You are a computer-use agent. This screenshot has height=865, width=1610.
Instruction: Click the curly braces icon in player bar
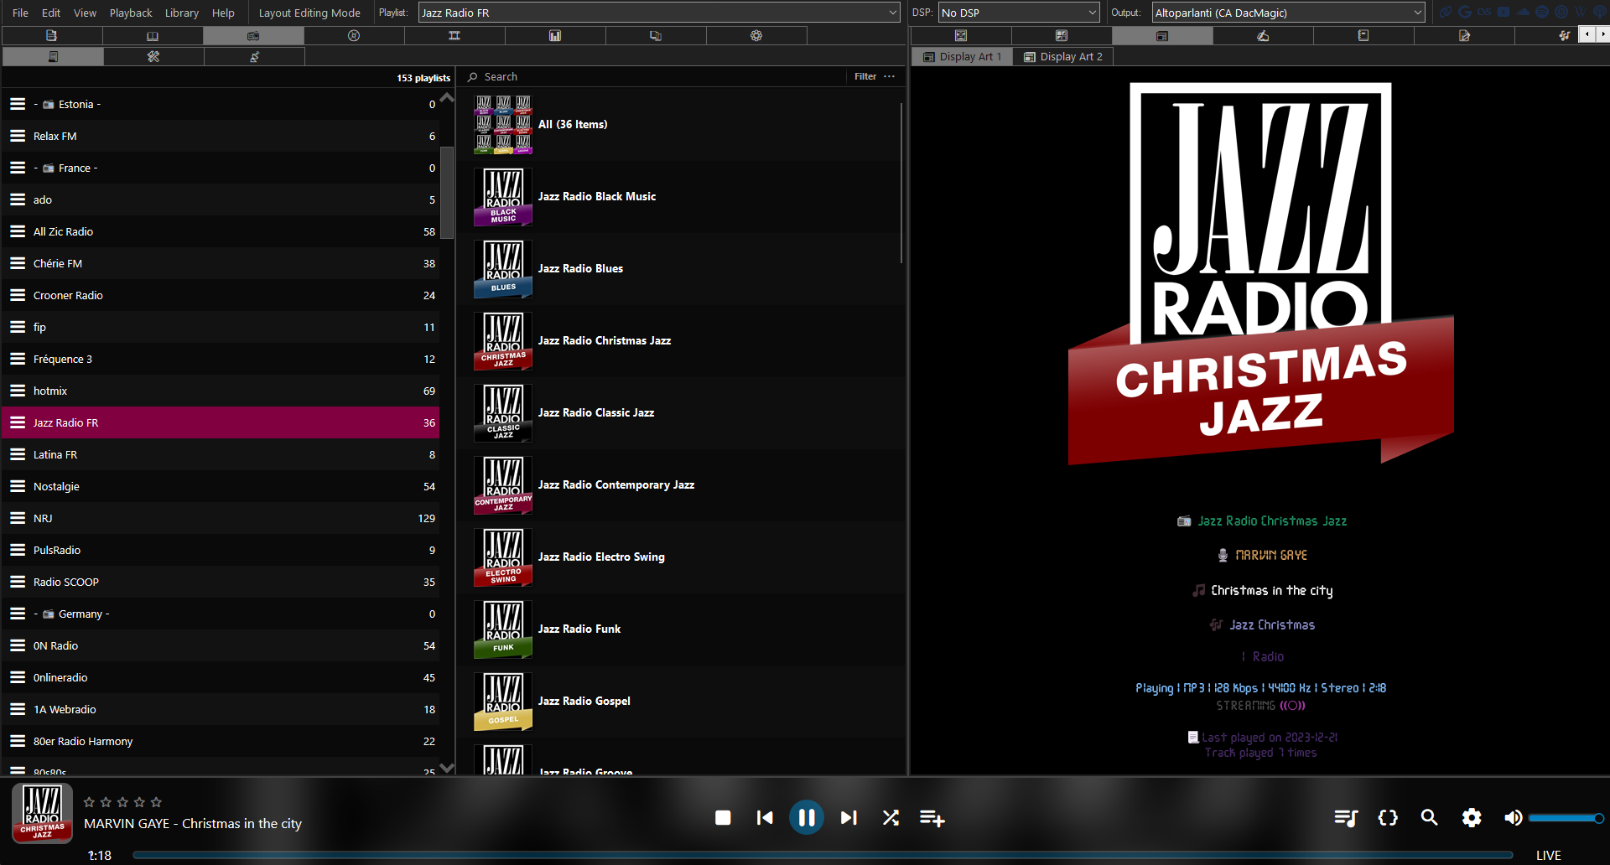(x=1388, y=817)
